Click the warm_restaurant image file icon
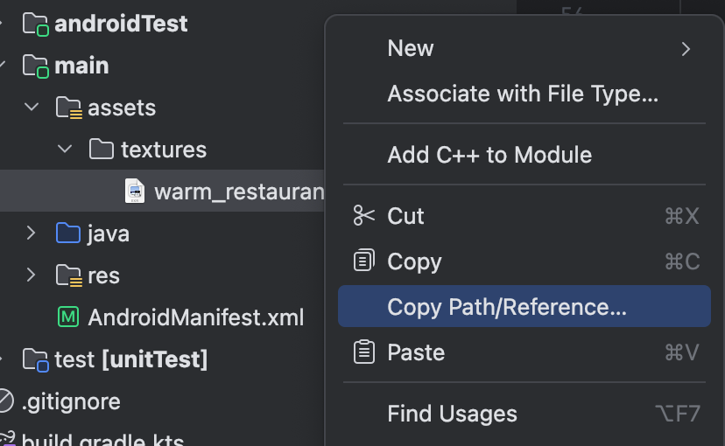The height and width of the screenshot is (446, 725). (135, 192)
